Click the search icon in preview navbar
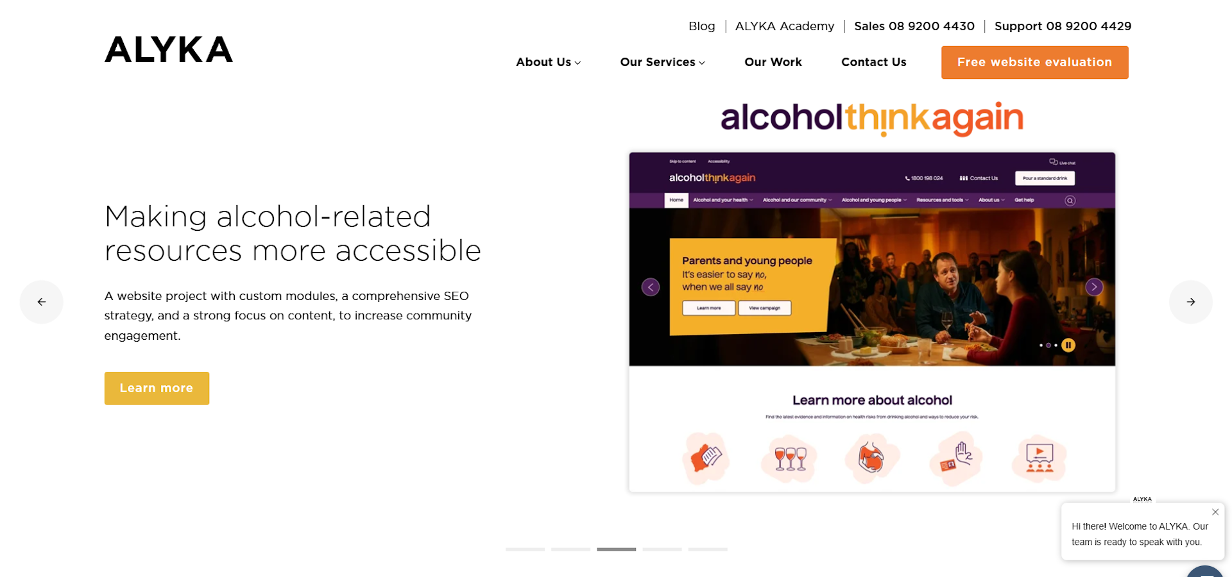Screen dimensions: 1232x577 click(x=1070, y=201)
